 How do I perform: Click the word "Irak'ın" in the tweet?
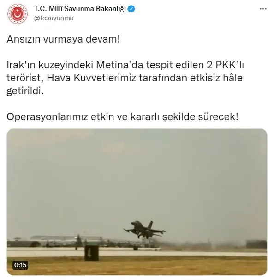(21, 65)
